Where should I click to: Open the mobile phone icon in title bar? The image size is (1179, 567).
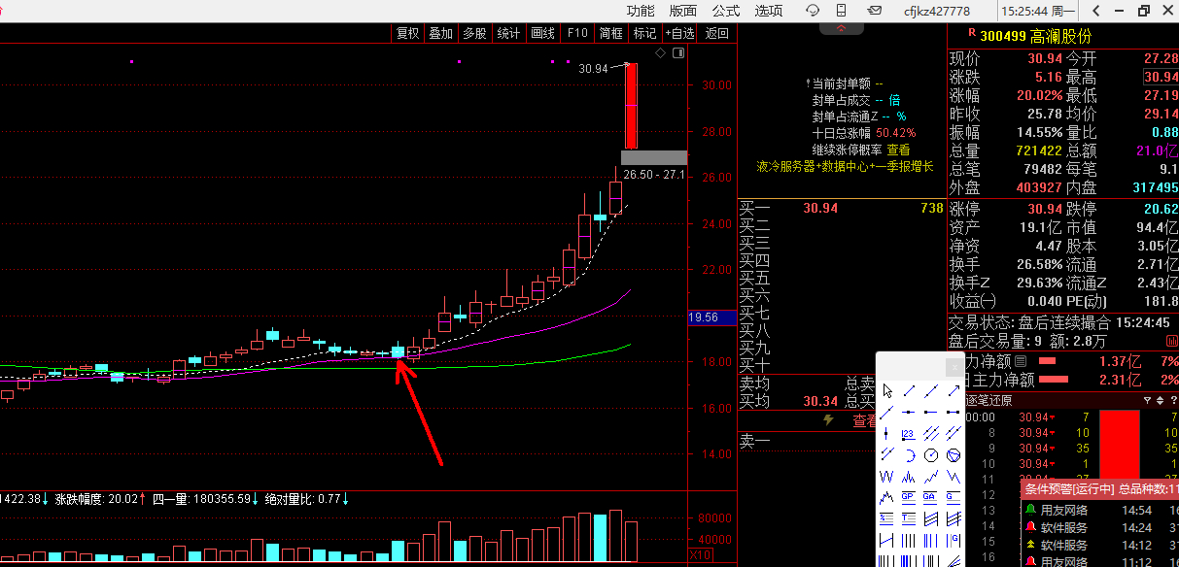coord(843,11)
